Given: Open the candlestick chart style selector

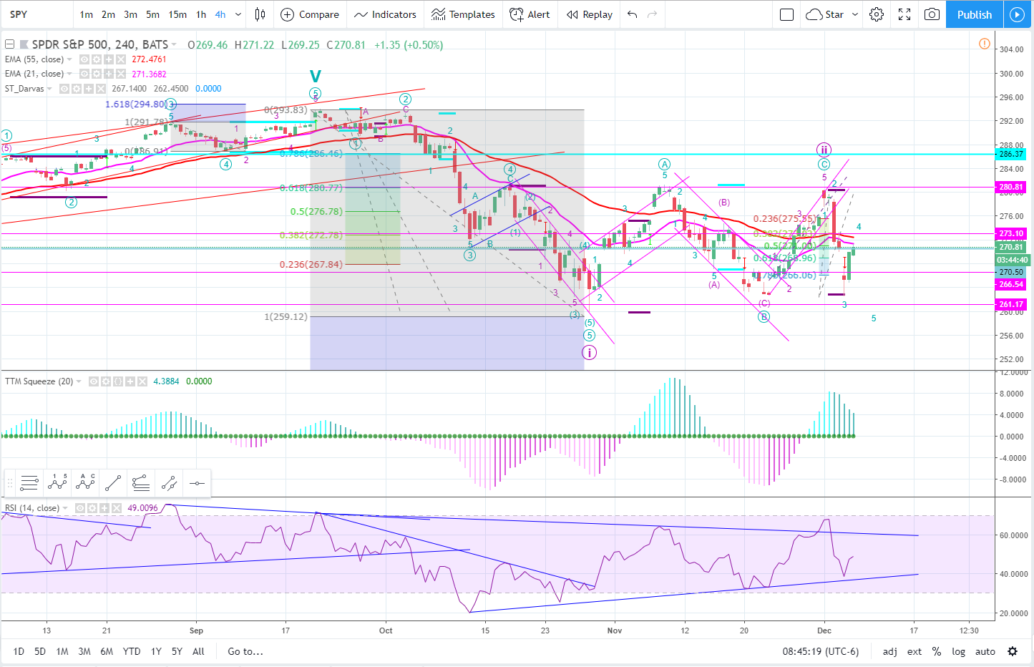Looking at the screenshot, I should tap(260, 14).
